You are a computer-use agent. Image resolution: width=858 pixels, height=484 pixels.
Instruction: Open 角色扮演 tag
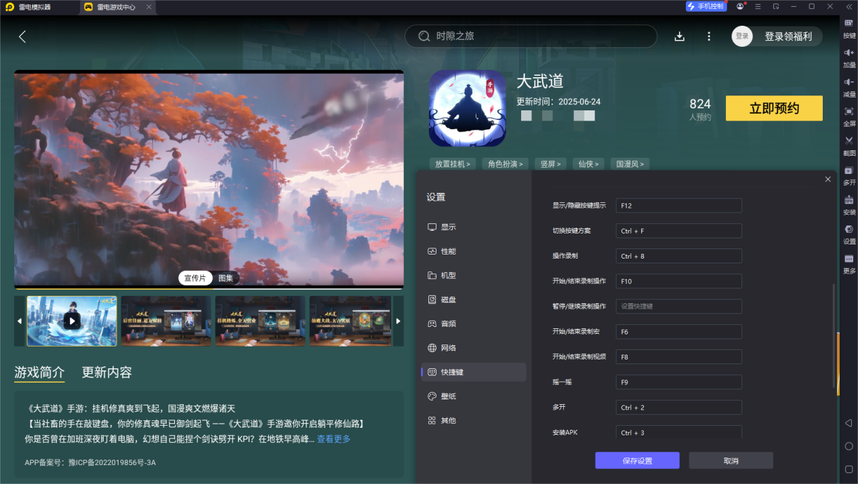[505, 164]
